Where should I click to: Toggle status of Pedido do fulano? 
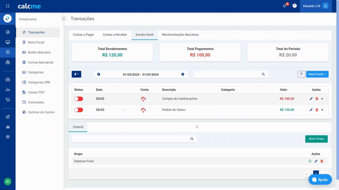point(79,110)
